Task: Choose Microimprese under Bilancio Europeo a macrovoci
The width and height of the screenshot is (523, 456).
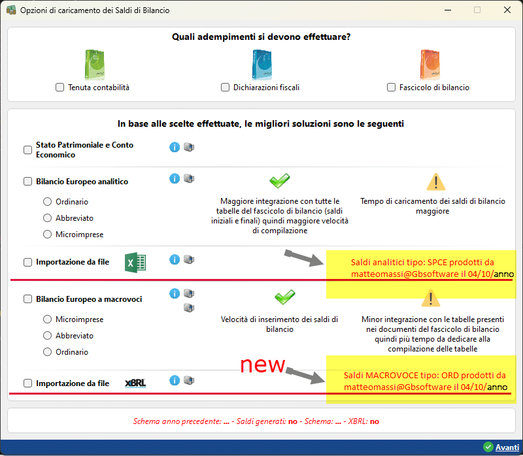Action: click(x=47, y=319)
